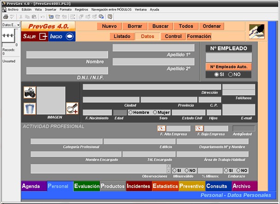Click the Paste clipboard icon
280x204 pixels.
point(34,17)
